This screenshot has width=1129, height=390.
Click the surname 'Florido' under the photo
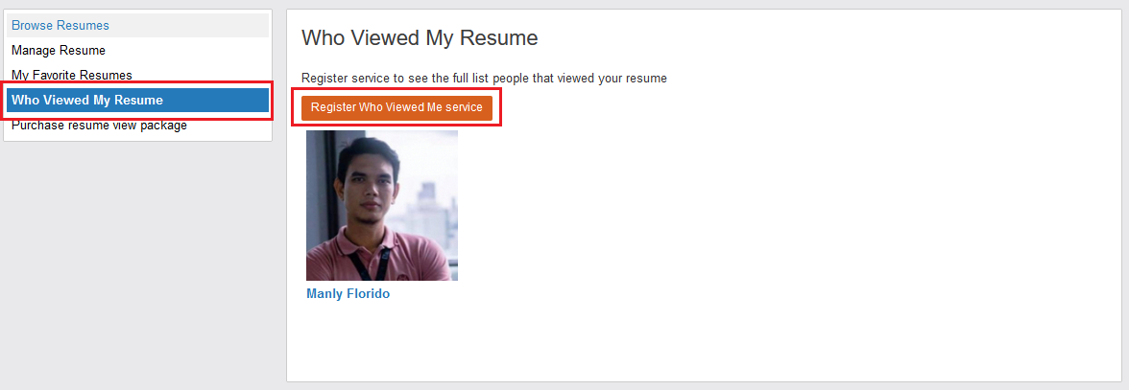pyautogui.click(x=368, y=294)
